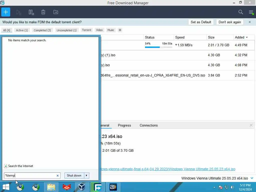
Task: Select the Music filter tag
Action: [x=111, y=30]
